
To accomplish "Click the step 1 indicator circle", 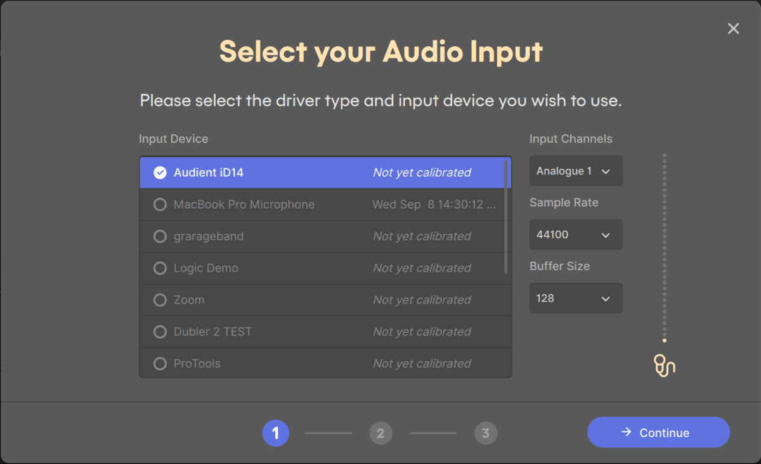I will tap(276, 433).
